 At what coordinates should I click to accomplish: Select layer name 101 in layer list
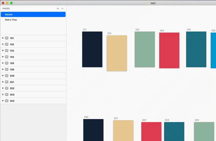pos(12,38)
